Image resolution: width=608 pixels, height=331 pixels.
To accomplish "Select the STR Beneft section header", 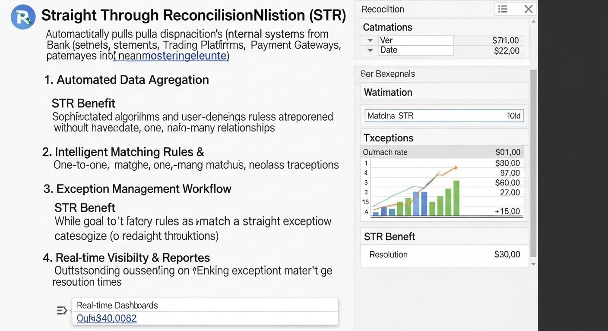I will click(389, 236).
